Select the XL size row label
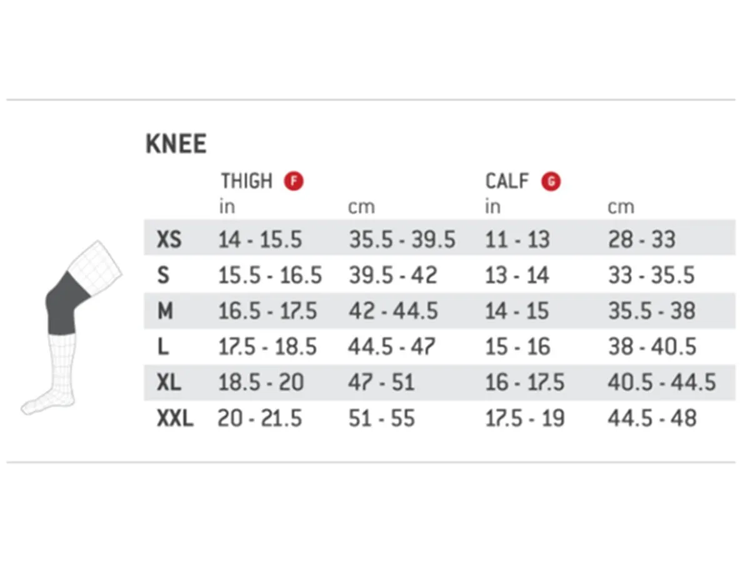This screenshot has height=563, width=750. 169,382
